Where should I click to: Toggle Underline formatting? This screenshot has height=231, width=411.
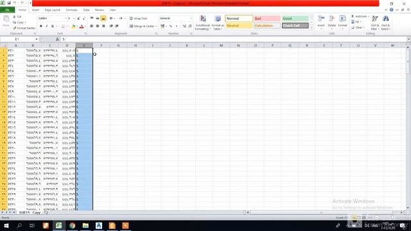tap(53, 26)
